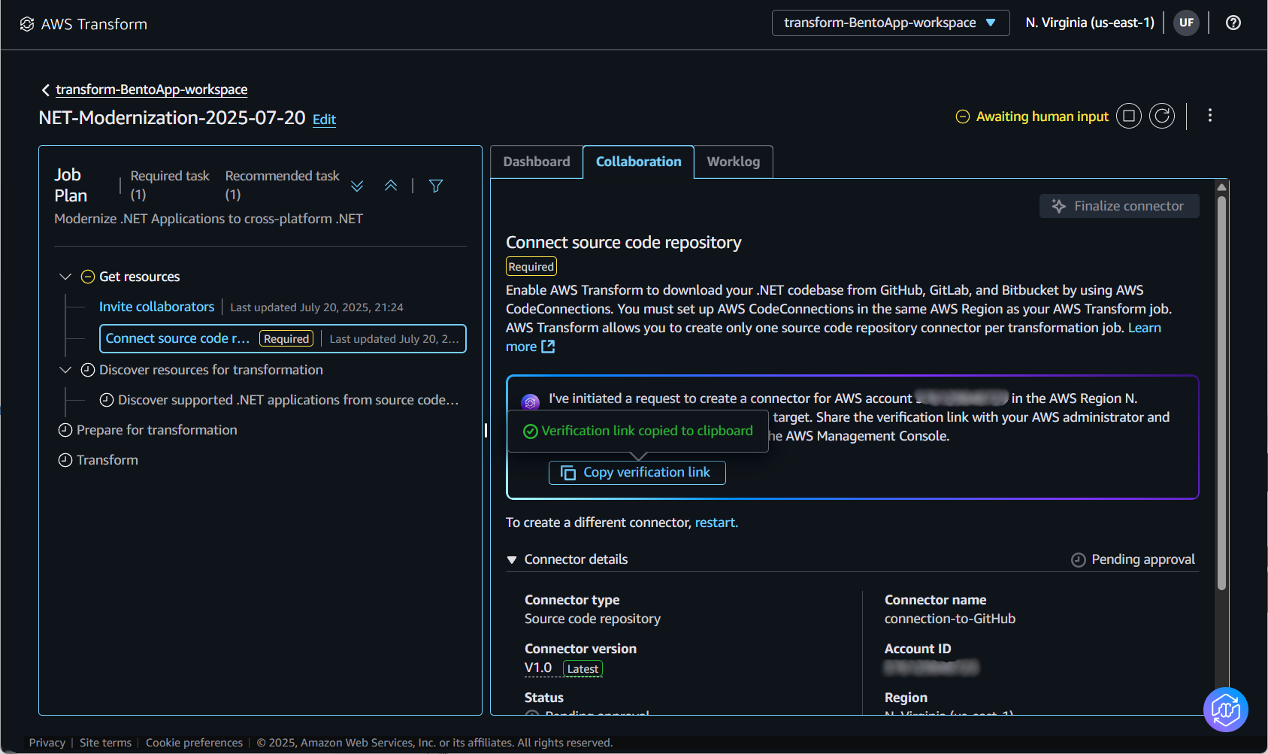Click the panel divider resize handle

[486, 431]
